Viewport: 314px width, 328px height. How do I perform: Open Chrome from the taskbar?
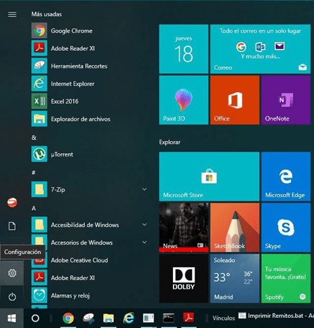pyautogui.click(x=68, y=318)
